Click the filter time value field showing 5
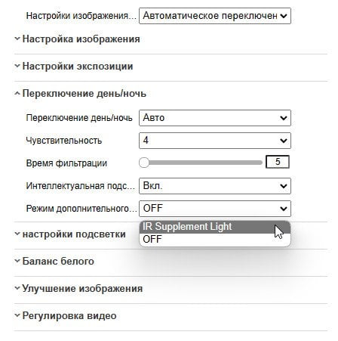338x341 pixels. tap(278, 162)
